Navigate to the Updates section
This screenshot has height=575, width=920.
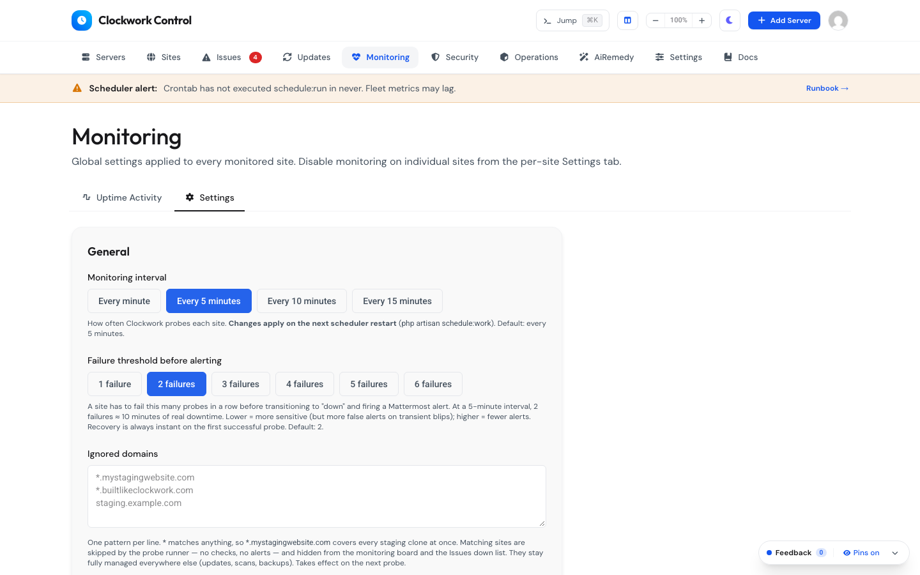tap(307, 57)
